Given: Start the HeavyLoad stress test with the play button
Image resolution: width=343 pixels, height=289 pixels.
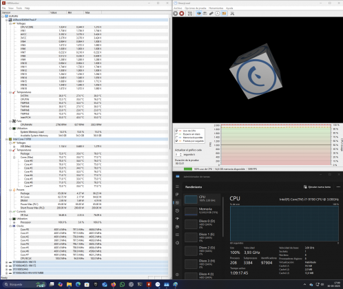Looking at the screenshot, I should 176,14.
